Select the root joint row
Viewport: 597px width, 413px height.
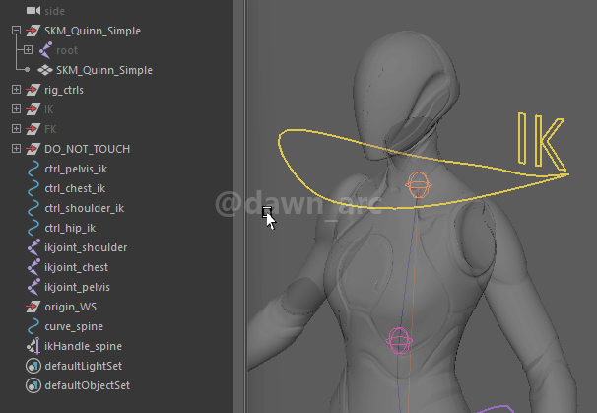[x=67, y=50]
